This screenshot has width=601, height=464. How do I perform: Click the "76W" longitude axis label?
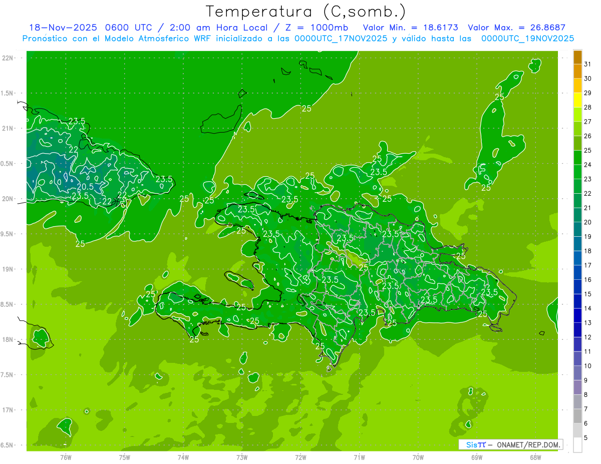tap(66, 457)
